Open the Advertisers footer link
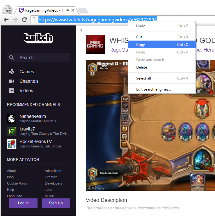Image resolution: width=215 pixels, height=216 pixels. coord(54,171)
